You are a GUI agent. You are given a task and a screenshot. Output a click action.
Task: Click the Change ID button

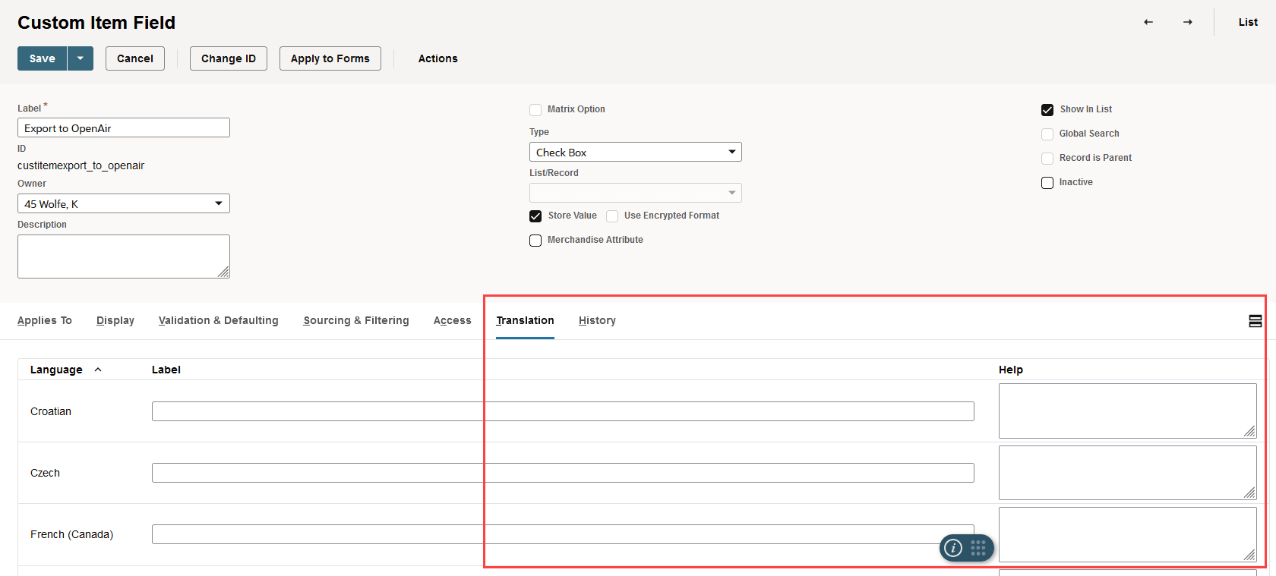(229, 58)
